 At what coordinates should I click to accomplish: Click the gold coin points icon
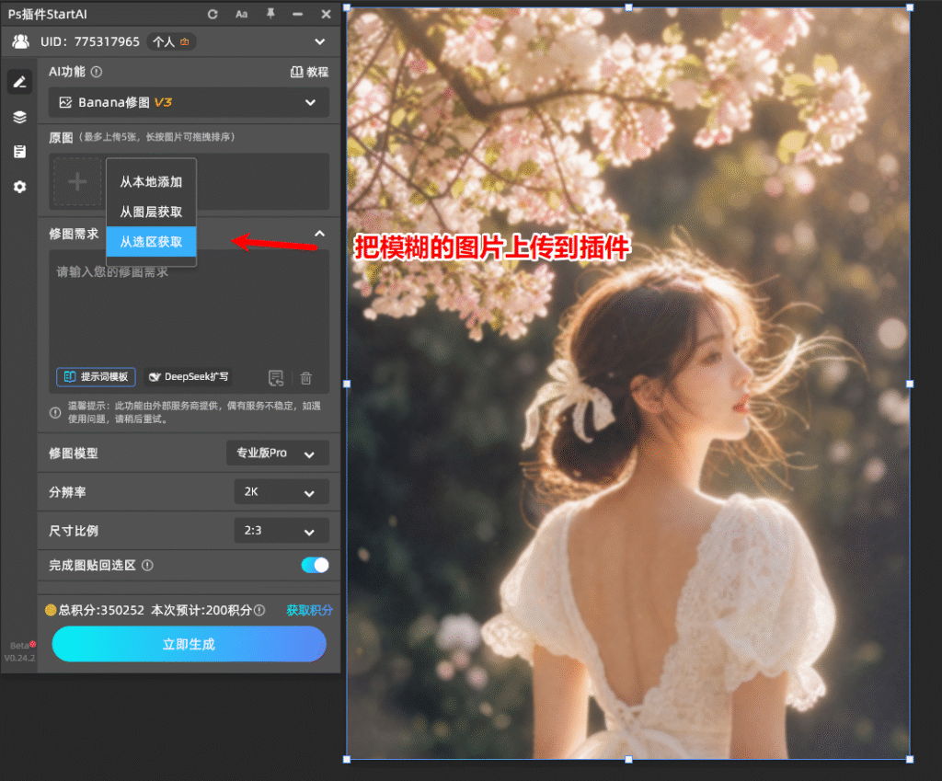coord(52,611)
